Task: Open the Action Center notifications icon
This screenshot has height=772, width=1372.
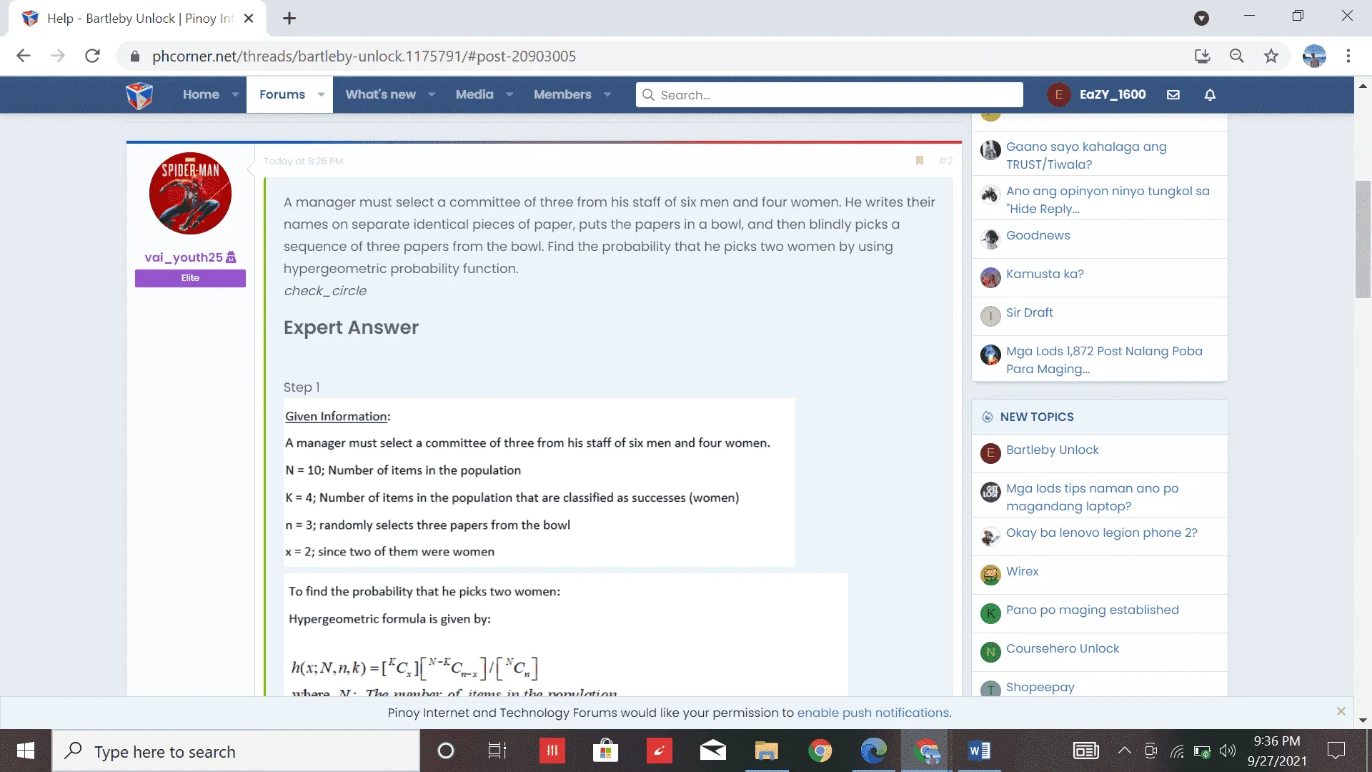Action: (1336, 751)
